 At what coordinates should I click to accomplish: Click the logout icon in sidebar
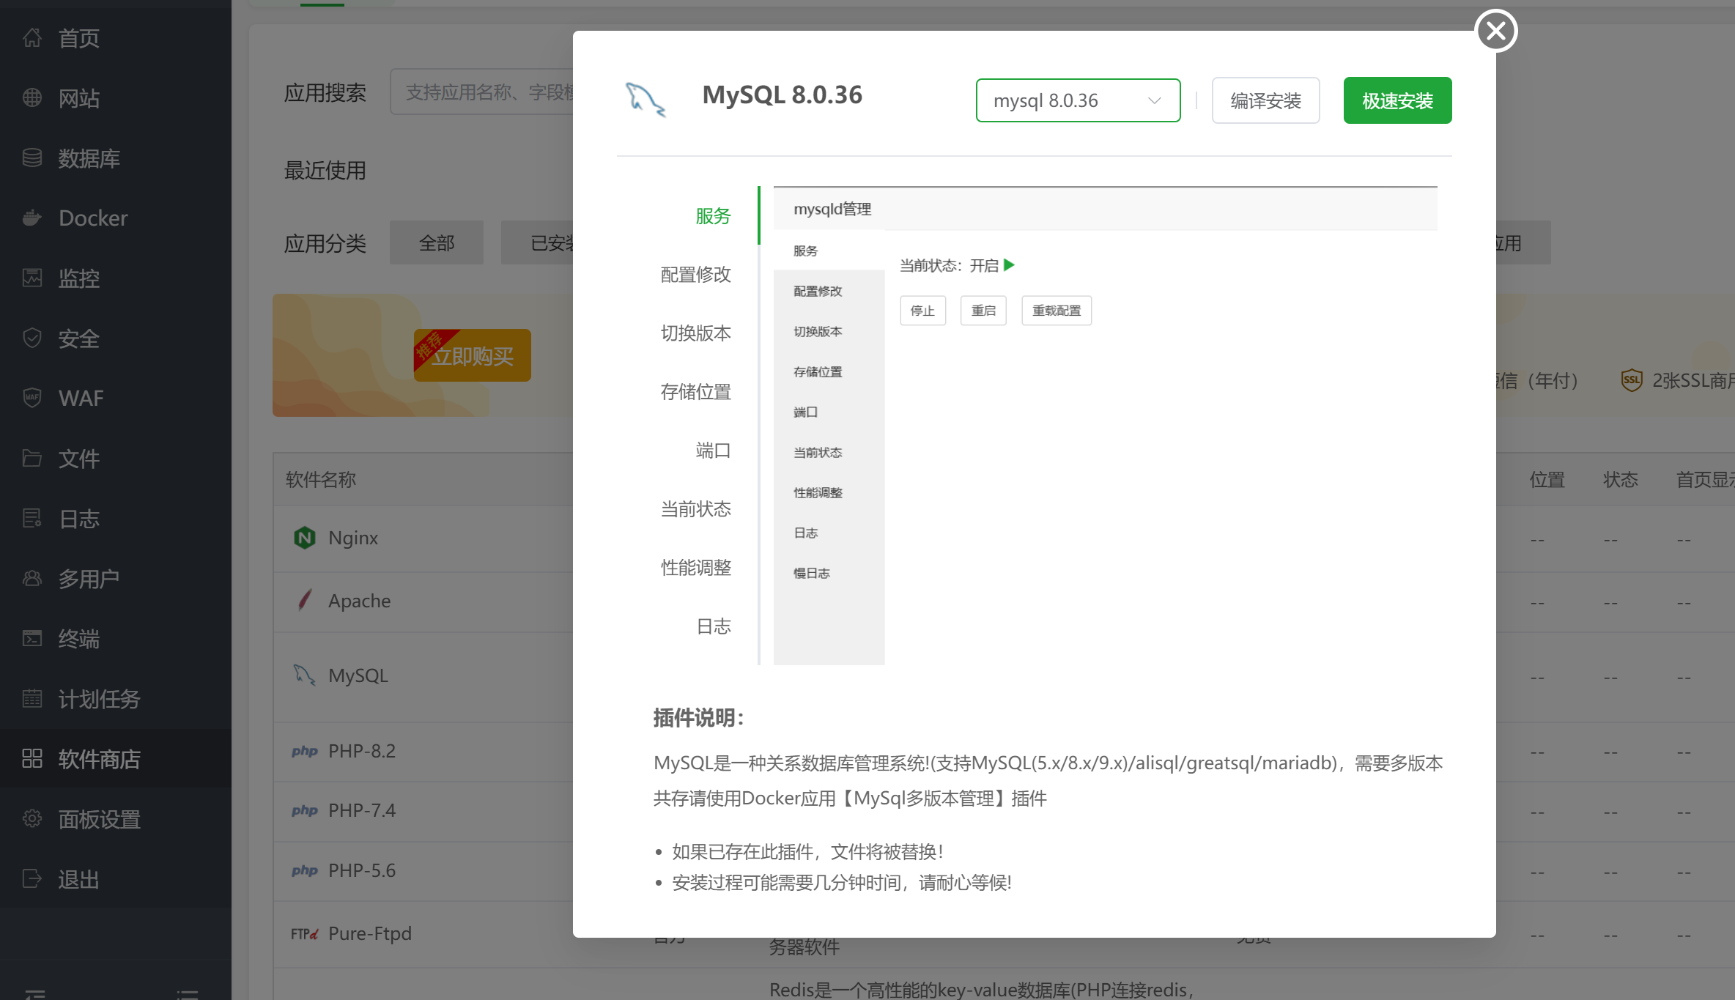[x=32, y=878]
